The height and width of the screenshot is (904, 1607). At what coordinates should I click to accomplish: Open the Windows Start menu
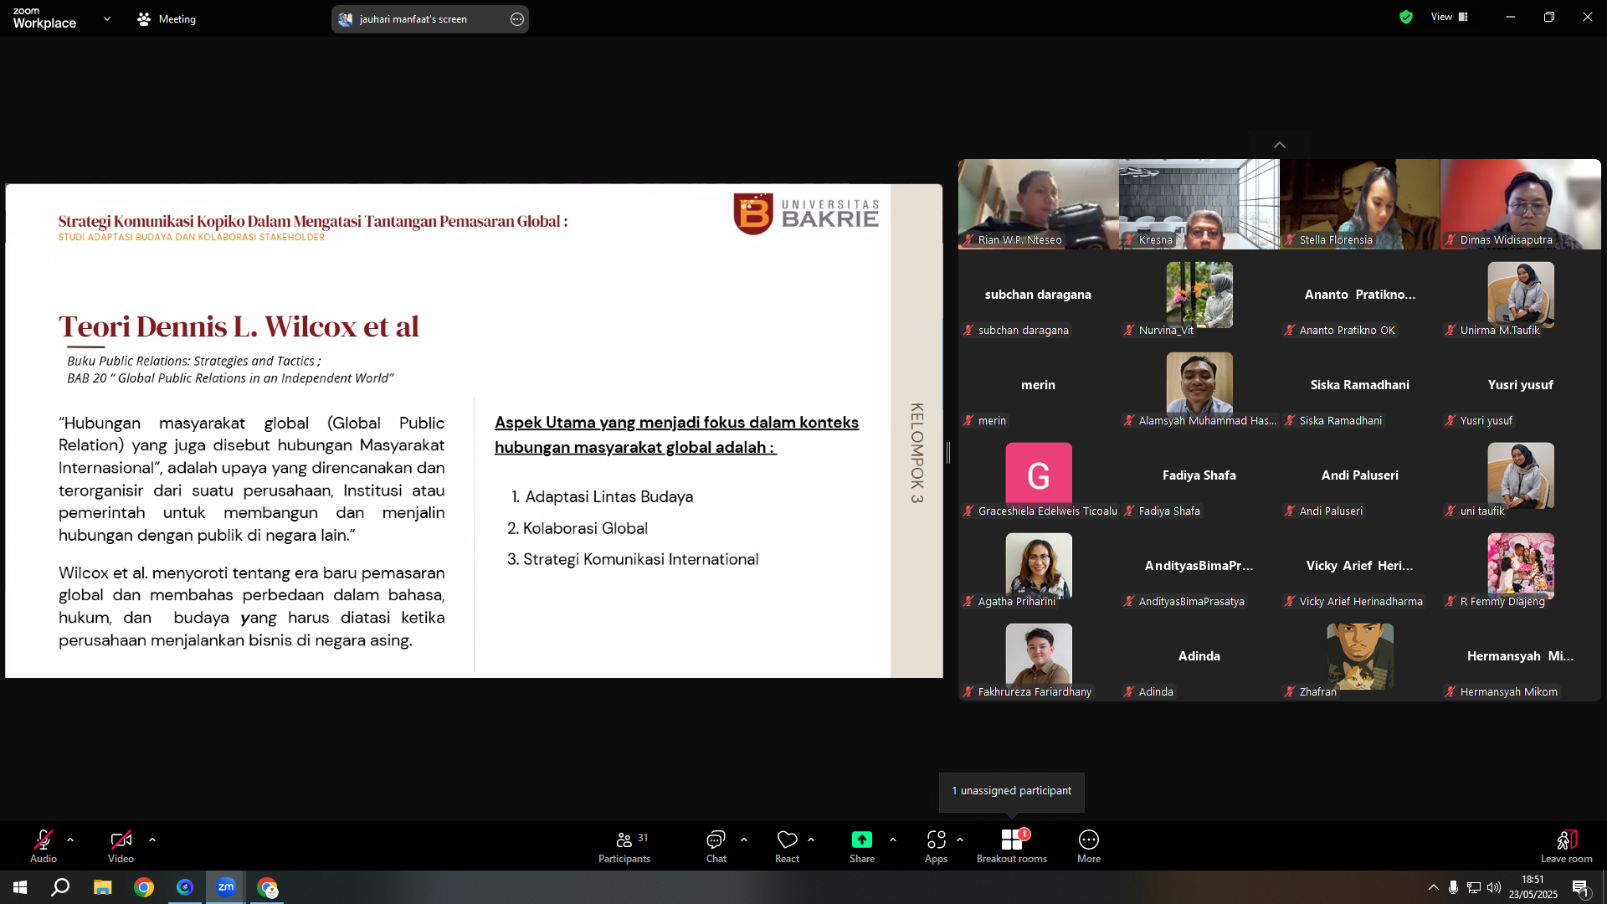pos(20,887)
